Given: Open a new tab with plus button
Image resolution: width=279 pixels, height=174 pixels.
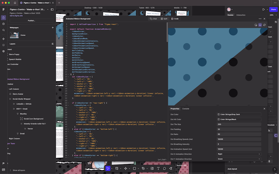Looking at the screenshot, I should (59, 3).
